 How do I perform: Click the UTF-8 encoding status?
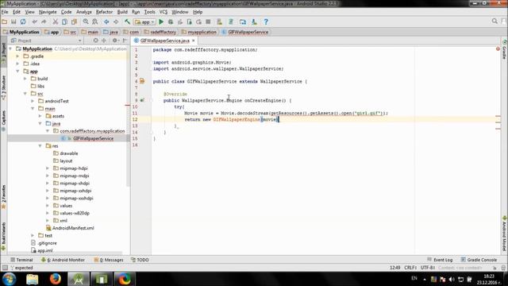428,268
